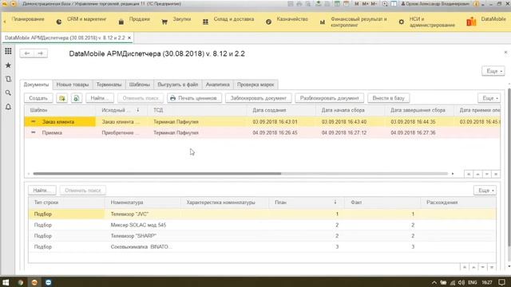Open the Казначейство section
This screenshot has height=287, width=511.
287,19
